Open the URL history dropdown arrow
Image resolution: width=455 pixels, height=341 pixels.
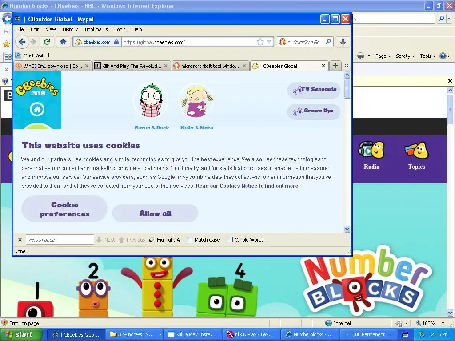pyautogui.click(x=269, y=42)
